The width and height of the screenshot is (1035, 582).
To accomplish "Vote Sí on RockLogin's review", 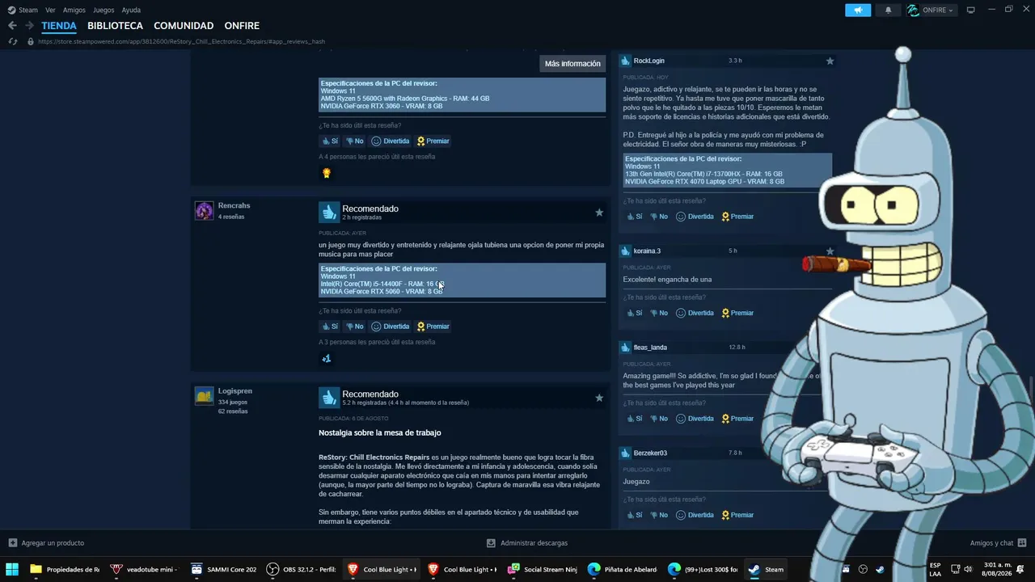I will coord(634,217).
